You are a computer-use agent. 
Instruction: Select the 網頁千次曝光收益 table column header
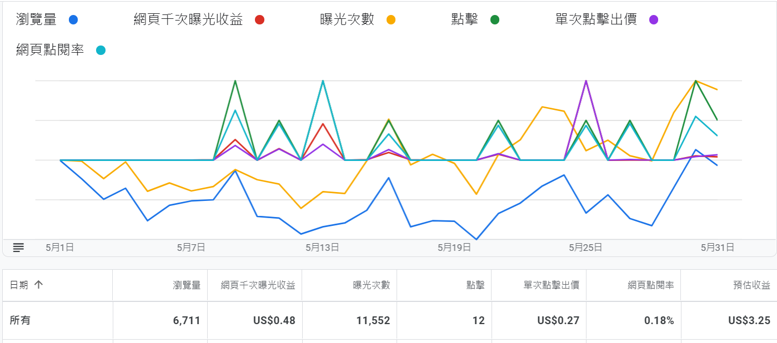click(258, 285)
